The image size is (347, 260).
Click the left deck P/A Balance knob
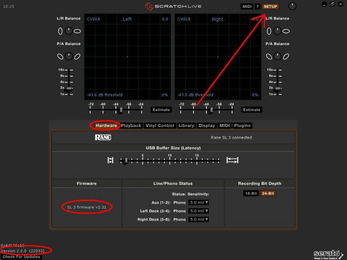(69, 56)
